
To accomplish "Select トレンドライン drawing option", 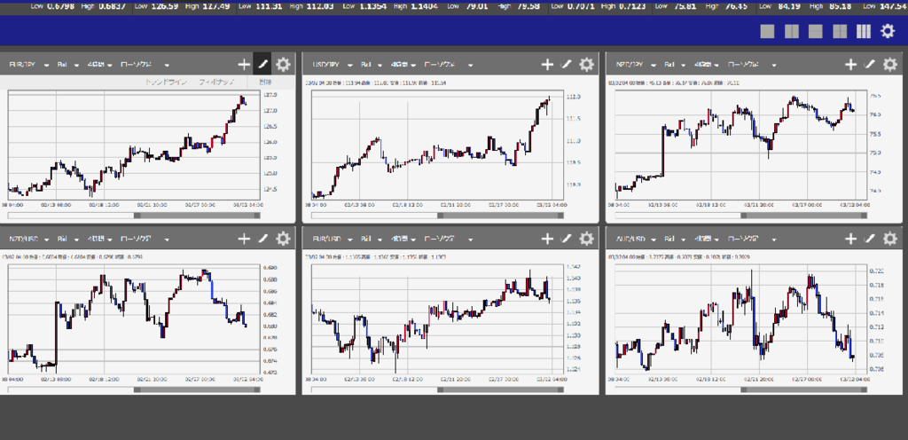I will pos(166,82).
